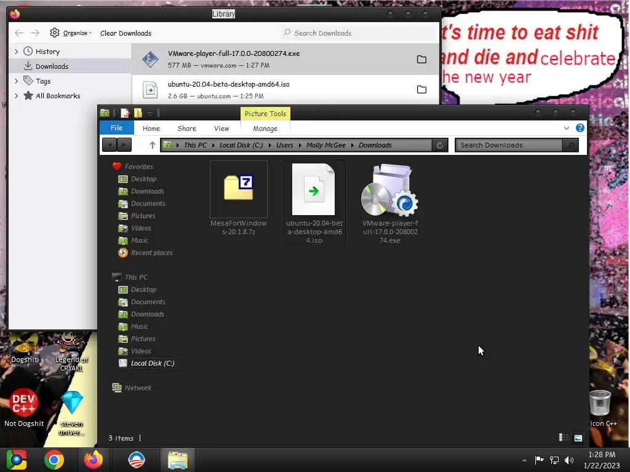Go up one folder level

(x=153, y=145)
